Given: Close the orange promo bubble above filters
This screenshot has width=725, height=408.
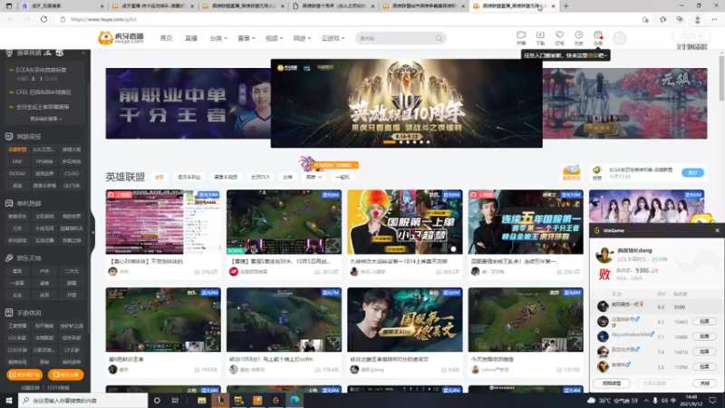Looking at the screenshot, I should (356, 165).
